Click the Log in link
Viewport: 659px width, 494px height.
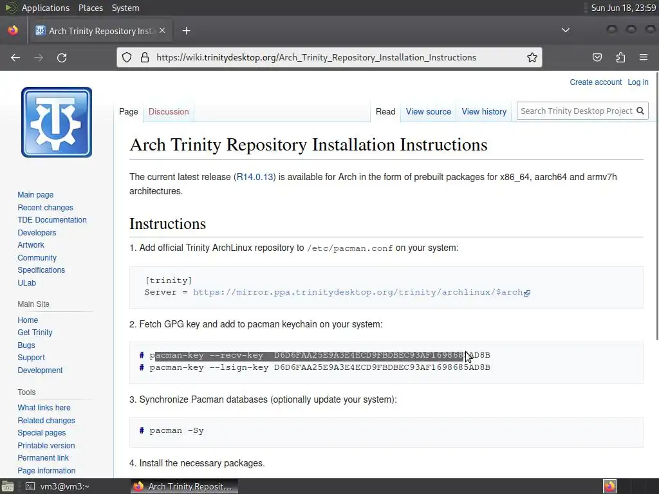[x=638, y=82]
